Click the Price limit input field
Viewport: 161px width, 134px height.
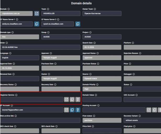pos(102,131)
